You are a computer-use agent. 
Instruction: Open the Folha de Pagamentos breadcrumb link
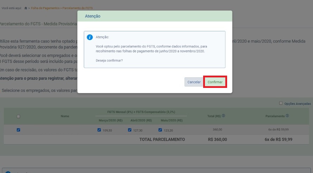[45, 8]
